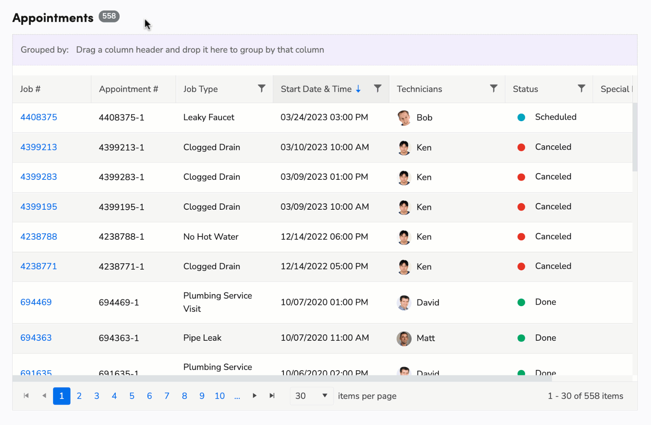Image resolution: width=651 pixels, height=425 pixels.
Task: Filter the Status column
Action: click(x=582, y=89)
